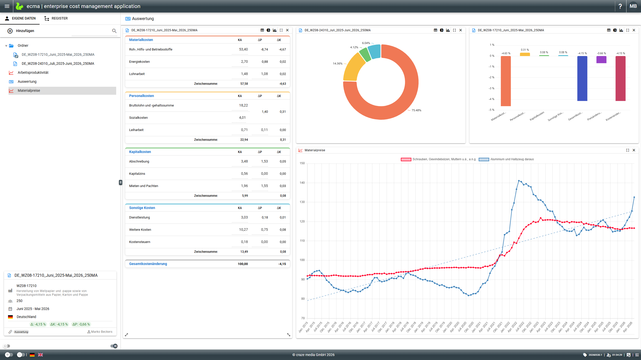
Task: Click the sidebar collapse handle
Action: coord(120,182)
